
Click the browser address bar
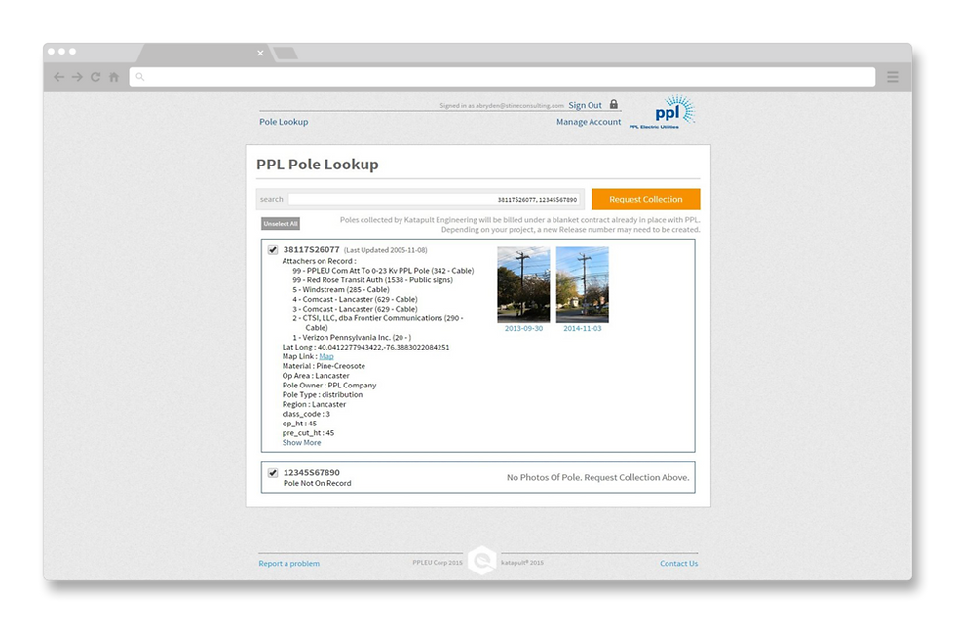502,77
